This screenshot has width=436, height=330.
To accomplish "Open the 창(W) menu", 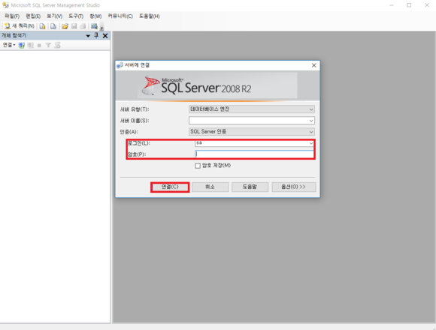I will [x=95, y=16].
